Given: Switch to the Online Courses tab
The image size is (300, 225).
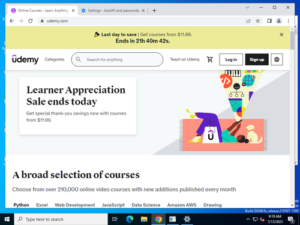Looking at the screenshot, I should tap(43, 11).
